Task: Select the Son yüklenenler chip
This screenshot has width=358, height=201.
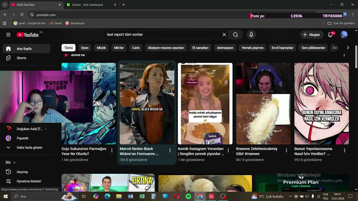Action: [x=313, y=48]
